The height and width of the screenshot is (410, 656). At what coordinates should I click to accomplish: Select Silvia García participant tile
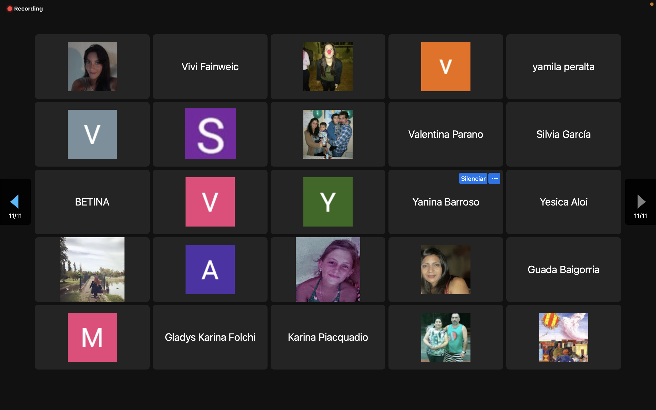563,134
